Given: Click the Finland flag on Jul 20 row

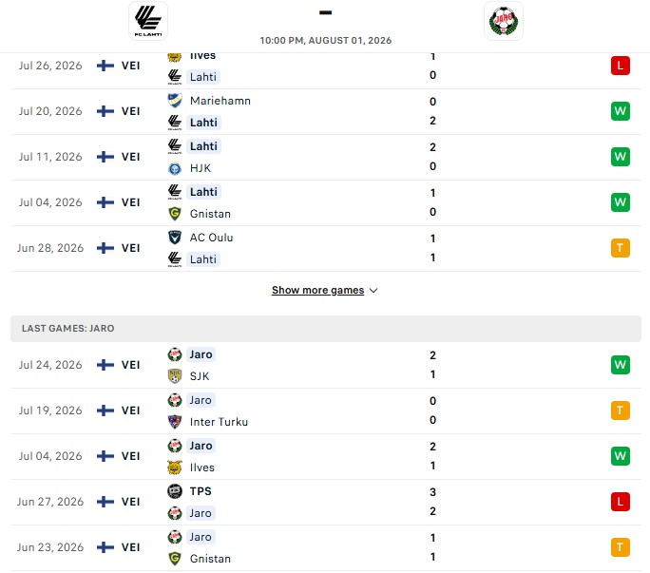Looking at the screenshot, I should (105, 111).
